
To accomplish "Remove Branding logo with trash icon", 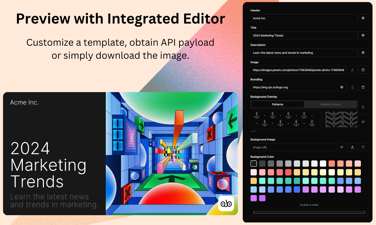I will [x=363, y=87].
